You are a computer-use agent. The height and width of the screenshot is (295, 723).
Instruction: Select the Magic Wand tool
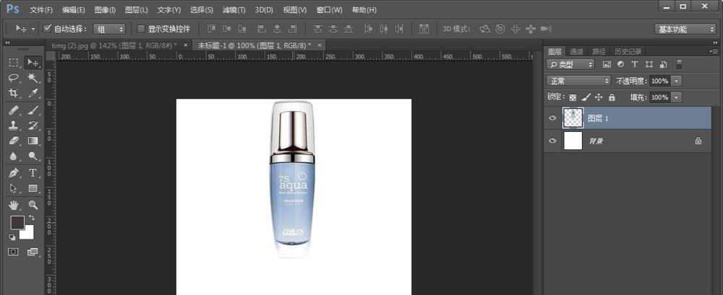(33, 78)
